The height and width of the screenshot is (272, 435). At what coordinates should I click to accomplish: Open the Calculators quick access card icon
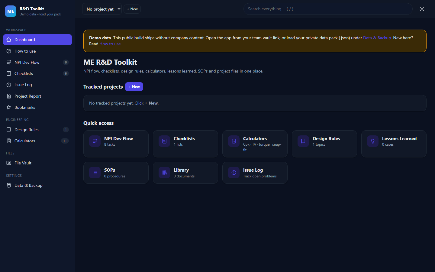pyautogui.click(x=234, y=141)
